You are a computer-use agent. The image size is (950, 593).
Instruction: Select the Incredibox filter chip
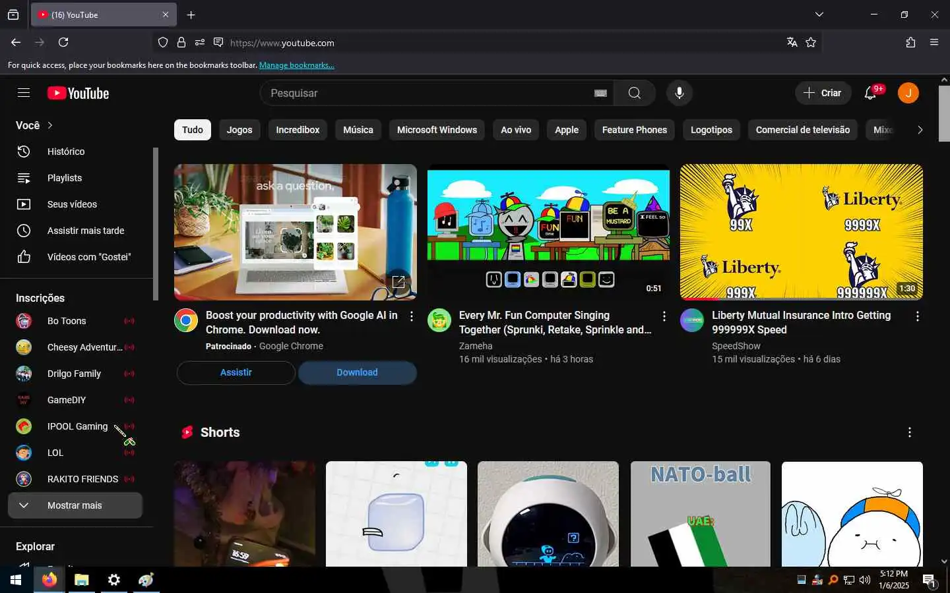pos(298,130)
